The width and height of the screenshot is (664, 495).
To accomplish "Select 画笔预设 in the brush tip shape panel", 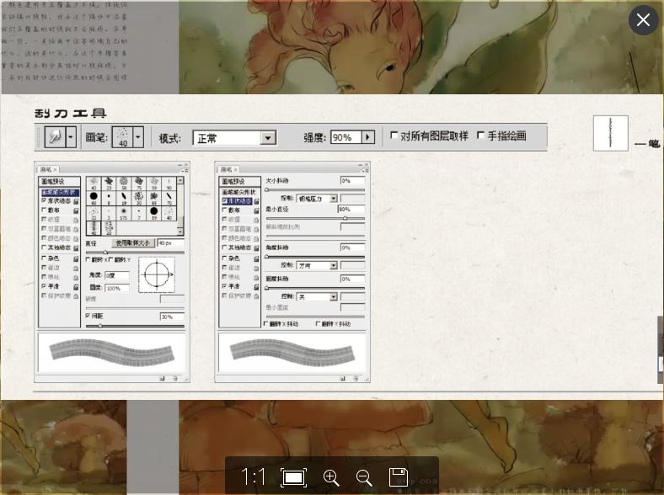I will pyautogui.click(x=59, y=182).
